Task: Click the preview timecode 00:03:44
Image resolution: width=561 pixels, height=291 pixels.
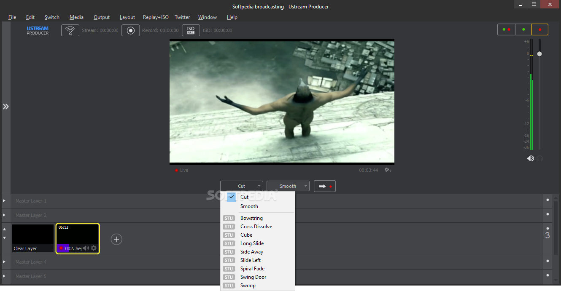Action: (369, 170)
